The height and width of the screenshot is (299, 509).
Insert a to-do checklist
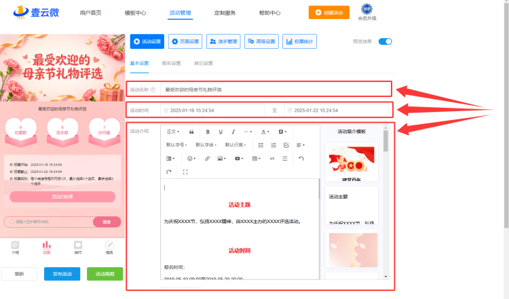pos(286,145)
